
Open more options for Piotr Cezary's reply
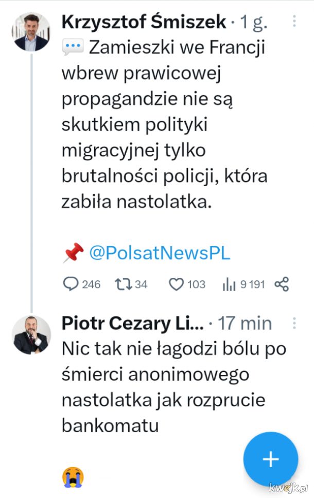[294, 323]
